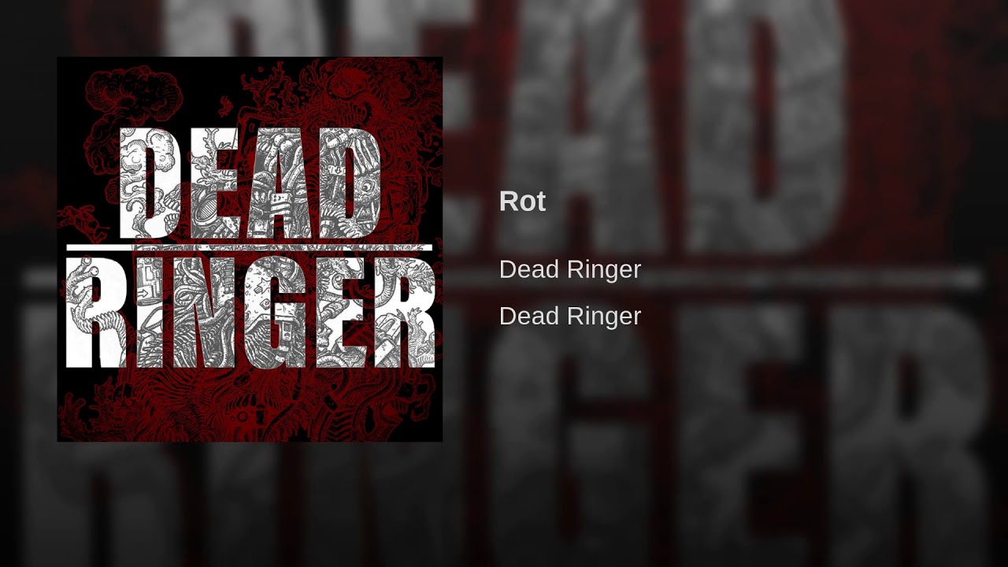Click the white divider line on the cover

pyautogui.click(x=250, y=247)
